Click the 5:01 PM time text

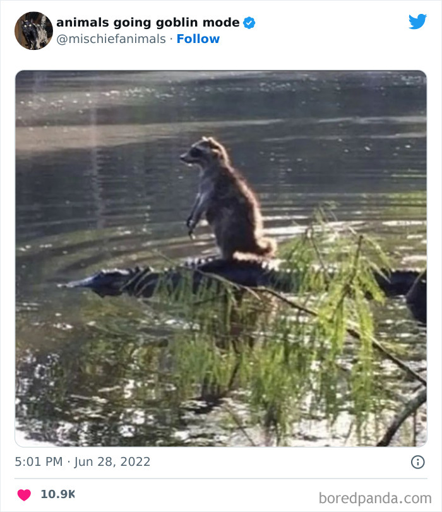39,461
